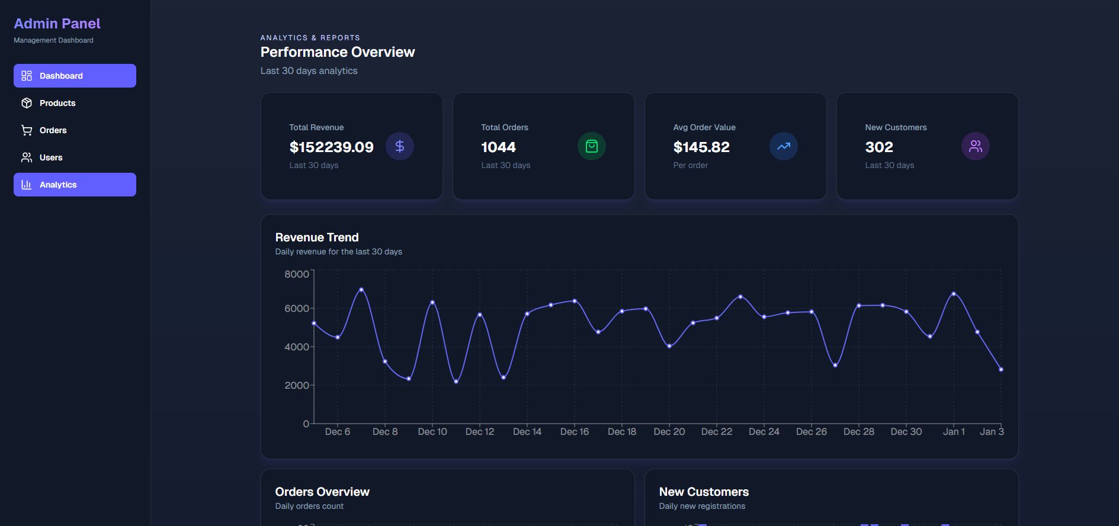1119x526 pixels.
Task: Click the Dec 16 label on chart axis
Action: (575, 432)
